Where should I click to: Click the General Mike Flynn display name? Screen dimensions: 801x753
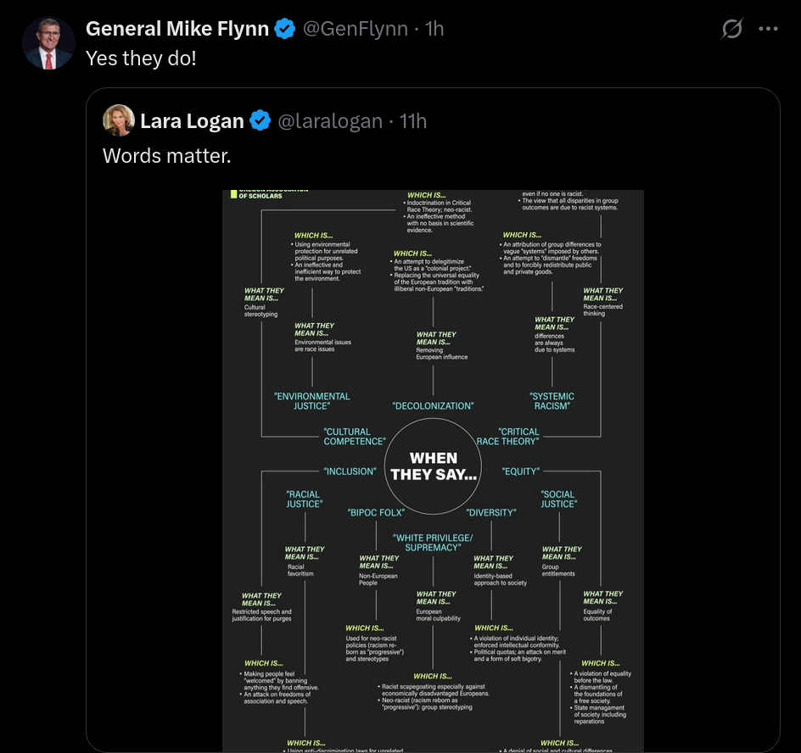(177, 29)
